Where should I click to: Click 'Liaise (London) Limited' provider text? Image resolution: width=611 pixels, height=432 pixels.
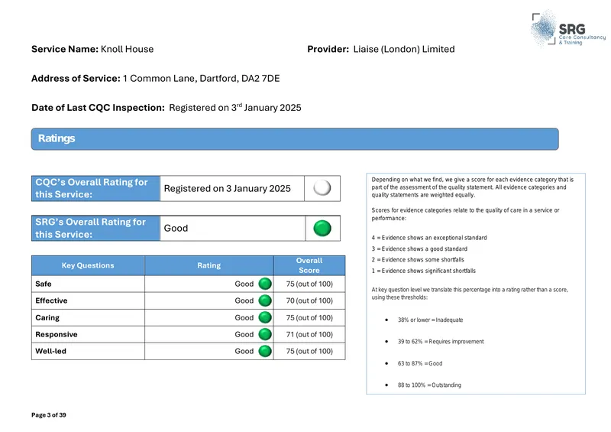coord(404,49)
